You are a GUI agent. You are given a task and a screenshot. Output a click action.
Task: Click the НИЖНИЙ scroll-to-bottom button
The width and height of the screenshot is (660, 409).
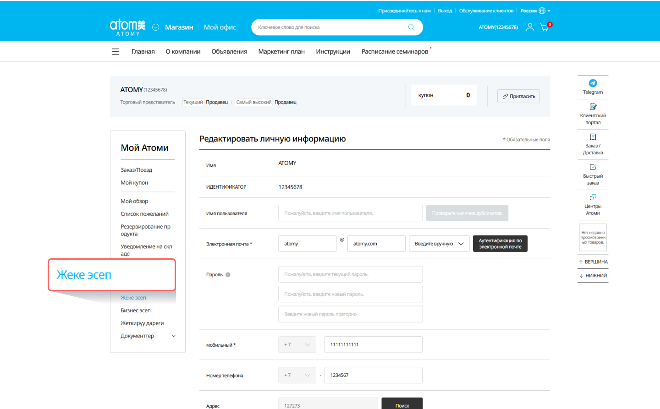593,276
